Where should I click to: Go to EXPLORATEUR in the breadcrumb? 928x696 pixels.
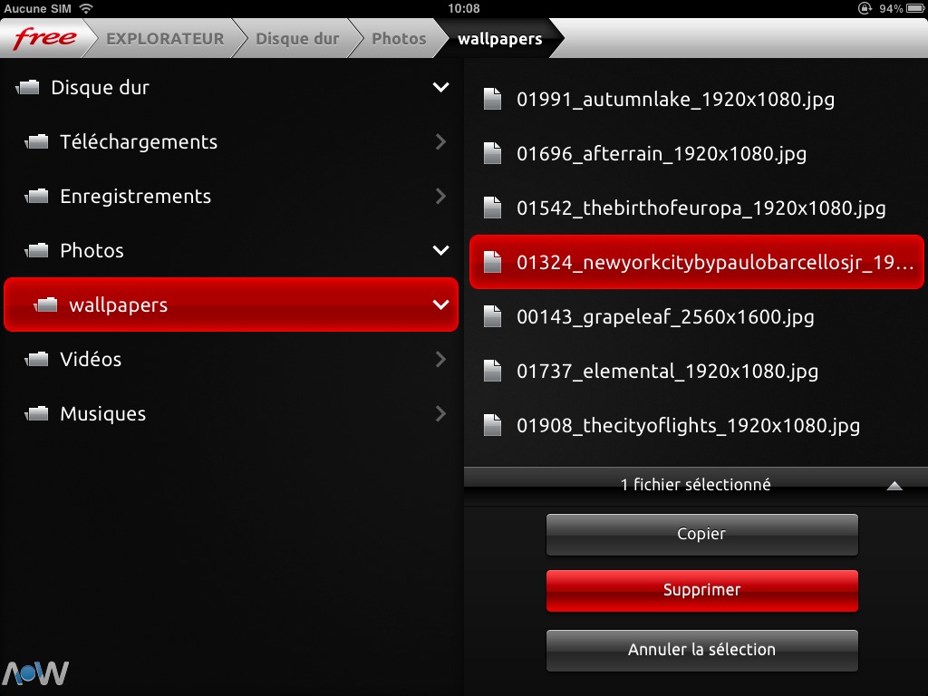pos(165,39)
